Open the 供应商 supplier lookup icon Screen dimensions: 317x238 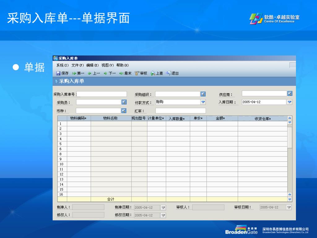pyautogui.click(x=290, y=94)
